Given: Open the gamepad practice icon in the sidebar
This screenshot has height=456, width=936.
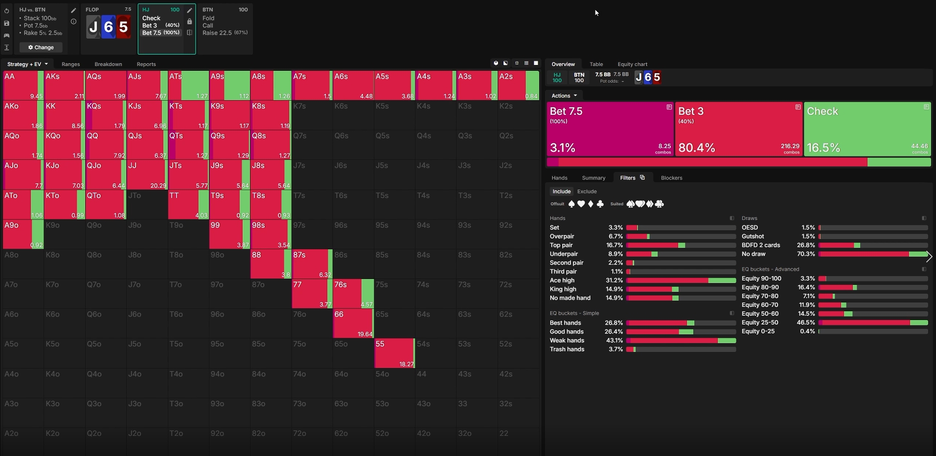Looking at the screenshot, I should pyautogui.click(x=6, y=35).
